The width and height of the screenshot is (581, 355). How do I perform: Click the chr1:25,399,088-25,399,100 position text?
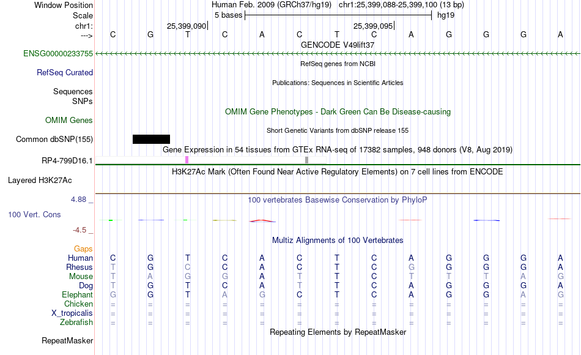pos(401,5)
